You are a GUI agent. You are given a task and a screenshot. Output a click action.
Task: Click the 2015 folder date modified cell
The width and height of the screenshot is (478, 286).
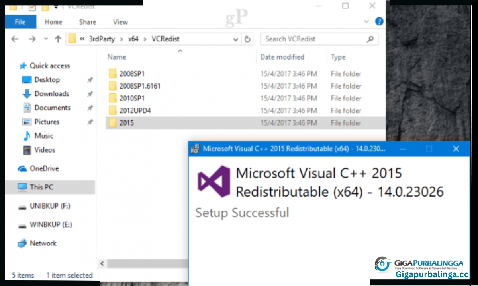pyautogui.click(x=289, y=123)
